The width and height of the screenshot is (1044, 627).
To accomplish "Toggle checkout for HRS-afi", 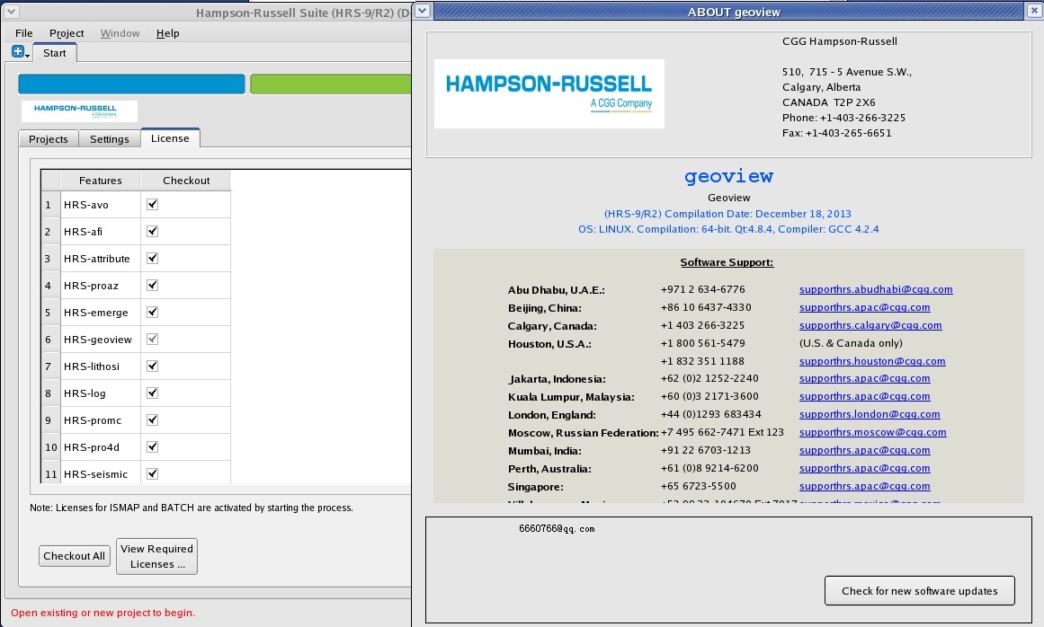I will tap(153, 232).
